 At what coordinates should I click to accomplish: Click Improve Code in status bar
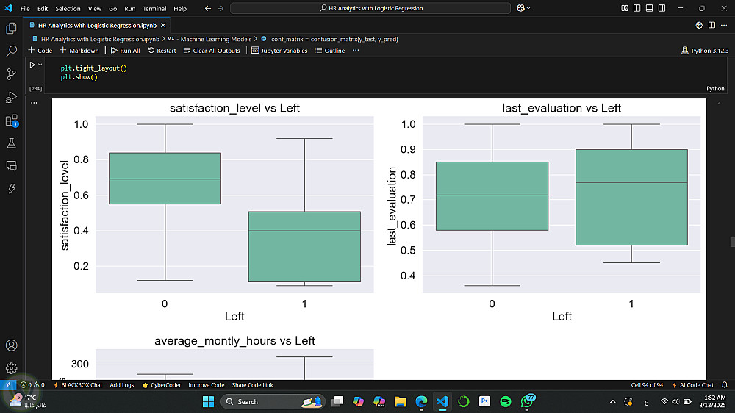point(207,385)
